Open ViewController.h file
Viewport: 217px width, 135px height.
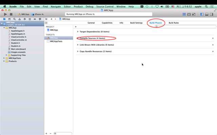[x=19, y=37]
